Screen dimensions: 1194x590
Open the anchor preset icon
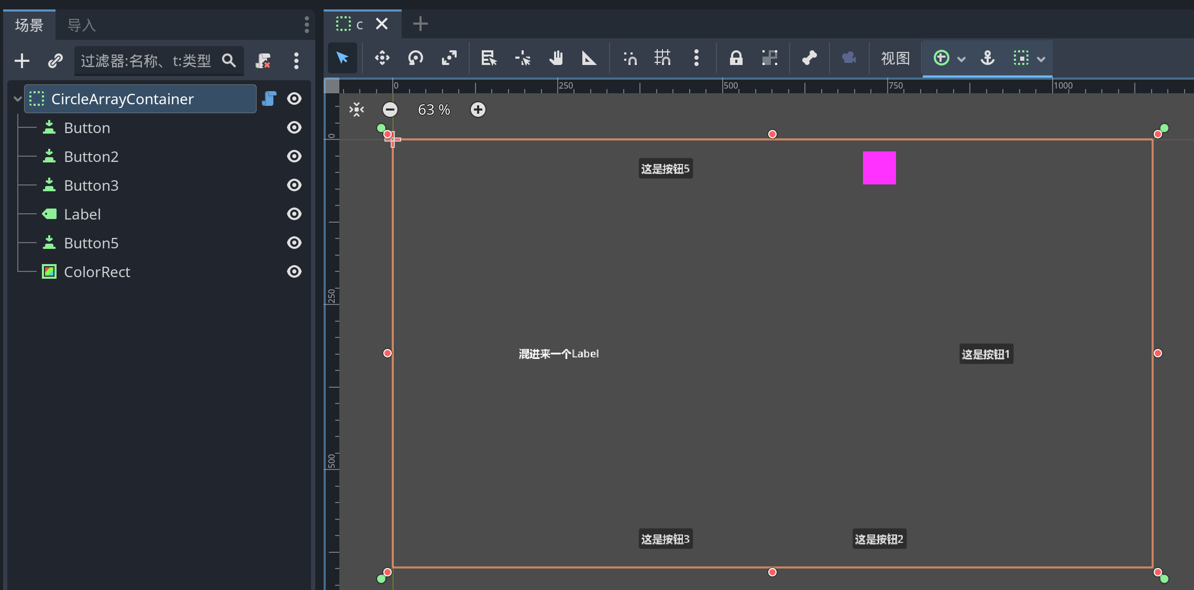click(x=988, y=58)
